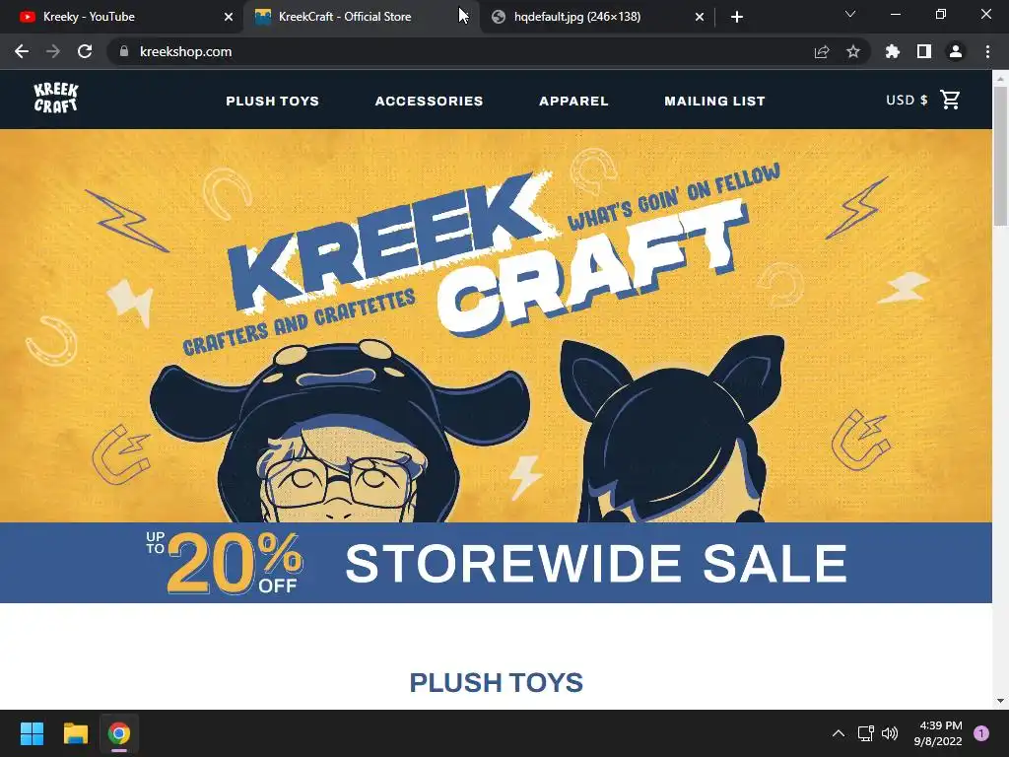Show hidden system tray icons
The image size is (1009, 757).
click(839, 733)
